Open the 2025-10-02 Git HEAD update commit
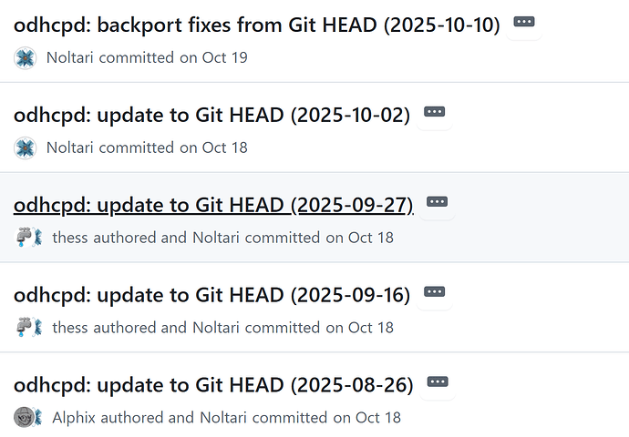Screen dimensions: 629x437 coord(211,115)
